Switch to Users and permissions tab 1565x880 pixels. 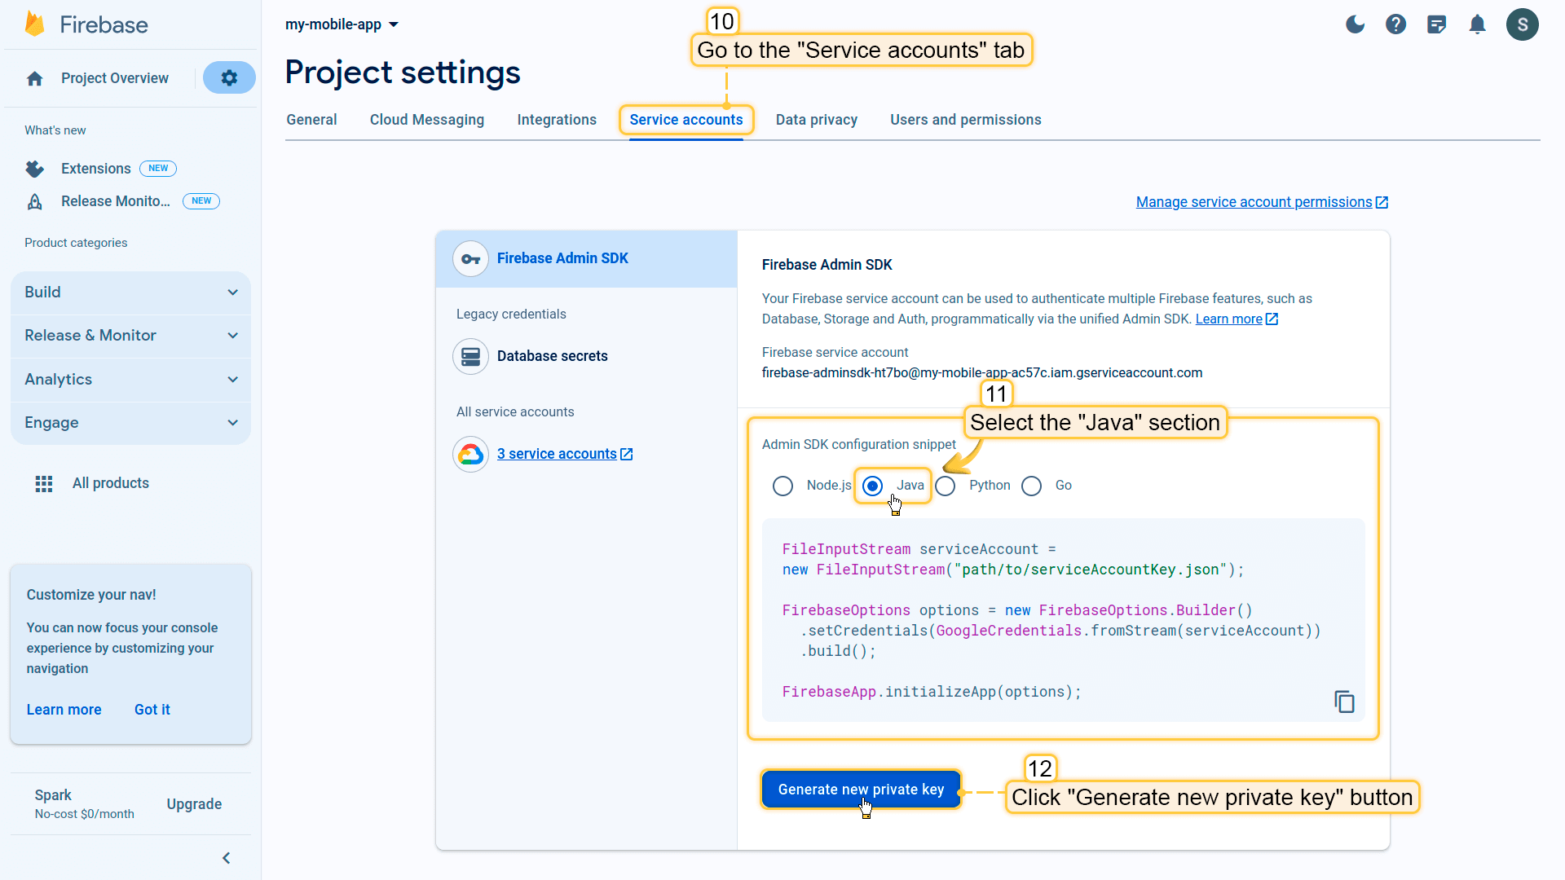965,120
